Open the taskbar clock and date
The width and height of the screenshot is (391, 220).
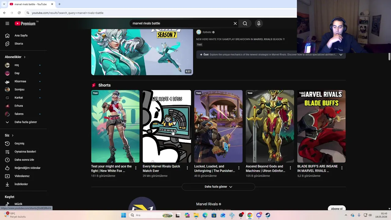tap(382, 215)
